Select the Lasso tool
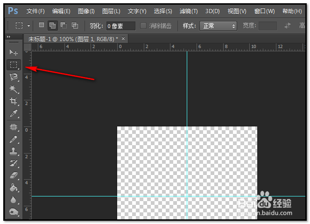This screenshot has width=310, height=224. tap(14, 77)
